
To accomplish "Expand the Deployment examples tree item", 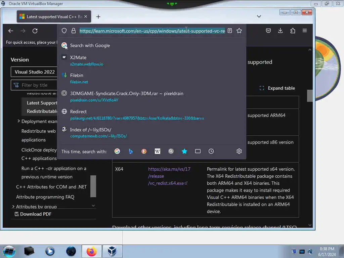I will tap(18, 121).
